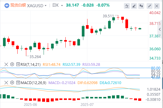Viewport: 163px width, 108px height.
Task: Click the 39.511 high price marker
Action: click(108, 16)
